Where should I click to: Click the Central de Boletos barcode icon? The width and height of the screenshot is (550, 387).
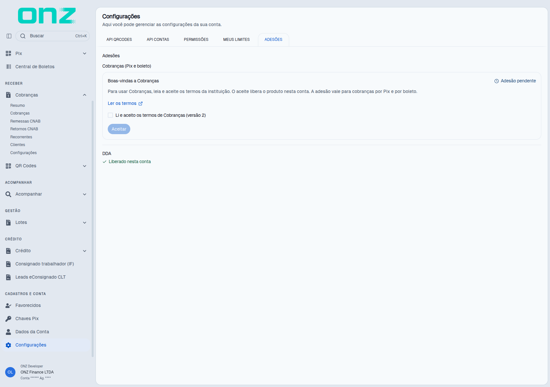(x=8, y=67)
